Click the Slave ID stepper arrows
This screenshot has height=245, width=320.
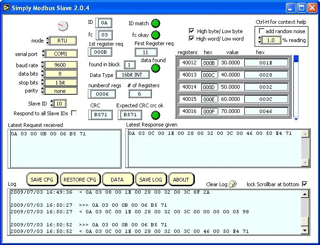pyautogui.click(x=52, y=104)
